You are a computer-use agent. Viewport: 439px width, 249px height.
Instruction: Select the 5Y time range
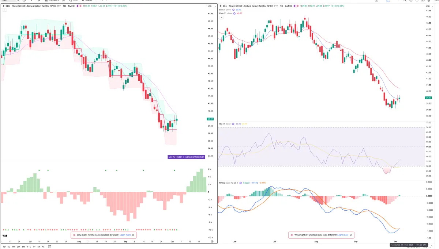tap(39, 247)
